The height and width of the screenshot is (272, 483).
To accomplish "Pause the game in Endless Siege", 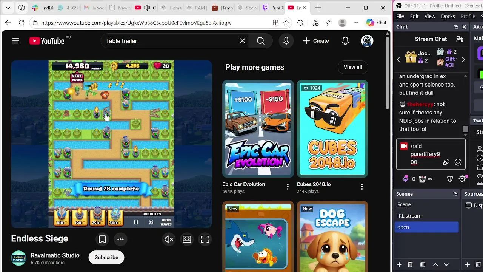I will (x=136, y=222).
